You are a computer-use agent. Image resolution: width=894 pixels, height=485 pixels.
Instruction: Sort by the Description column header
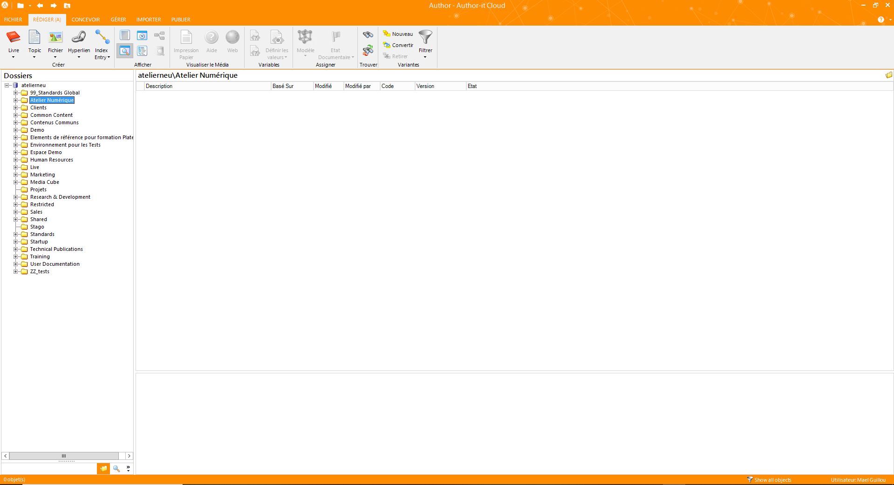click(207, 86)
